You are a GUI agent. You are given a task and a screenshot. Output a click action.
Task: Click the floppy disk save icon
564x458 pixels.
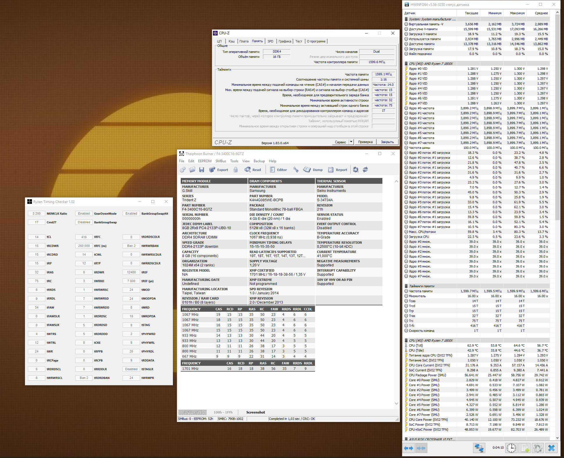202,170
